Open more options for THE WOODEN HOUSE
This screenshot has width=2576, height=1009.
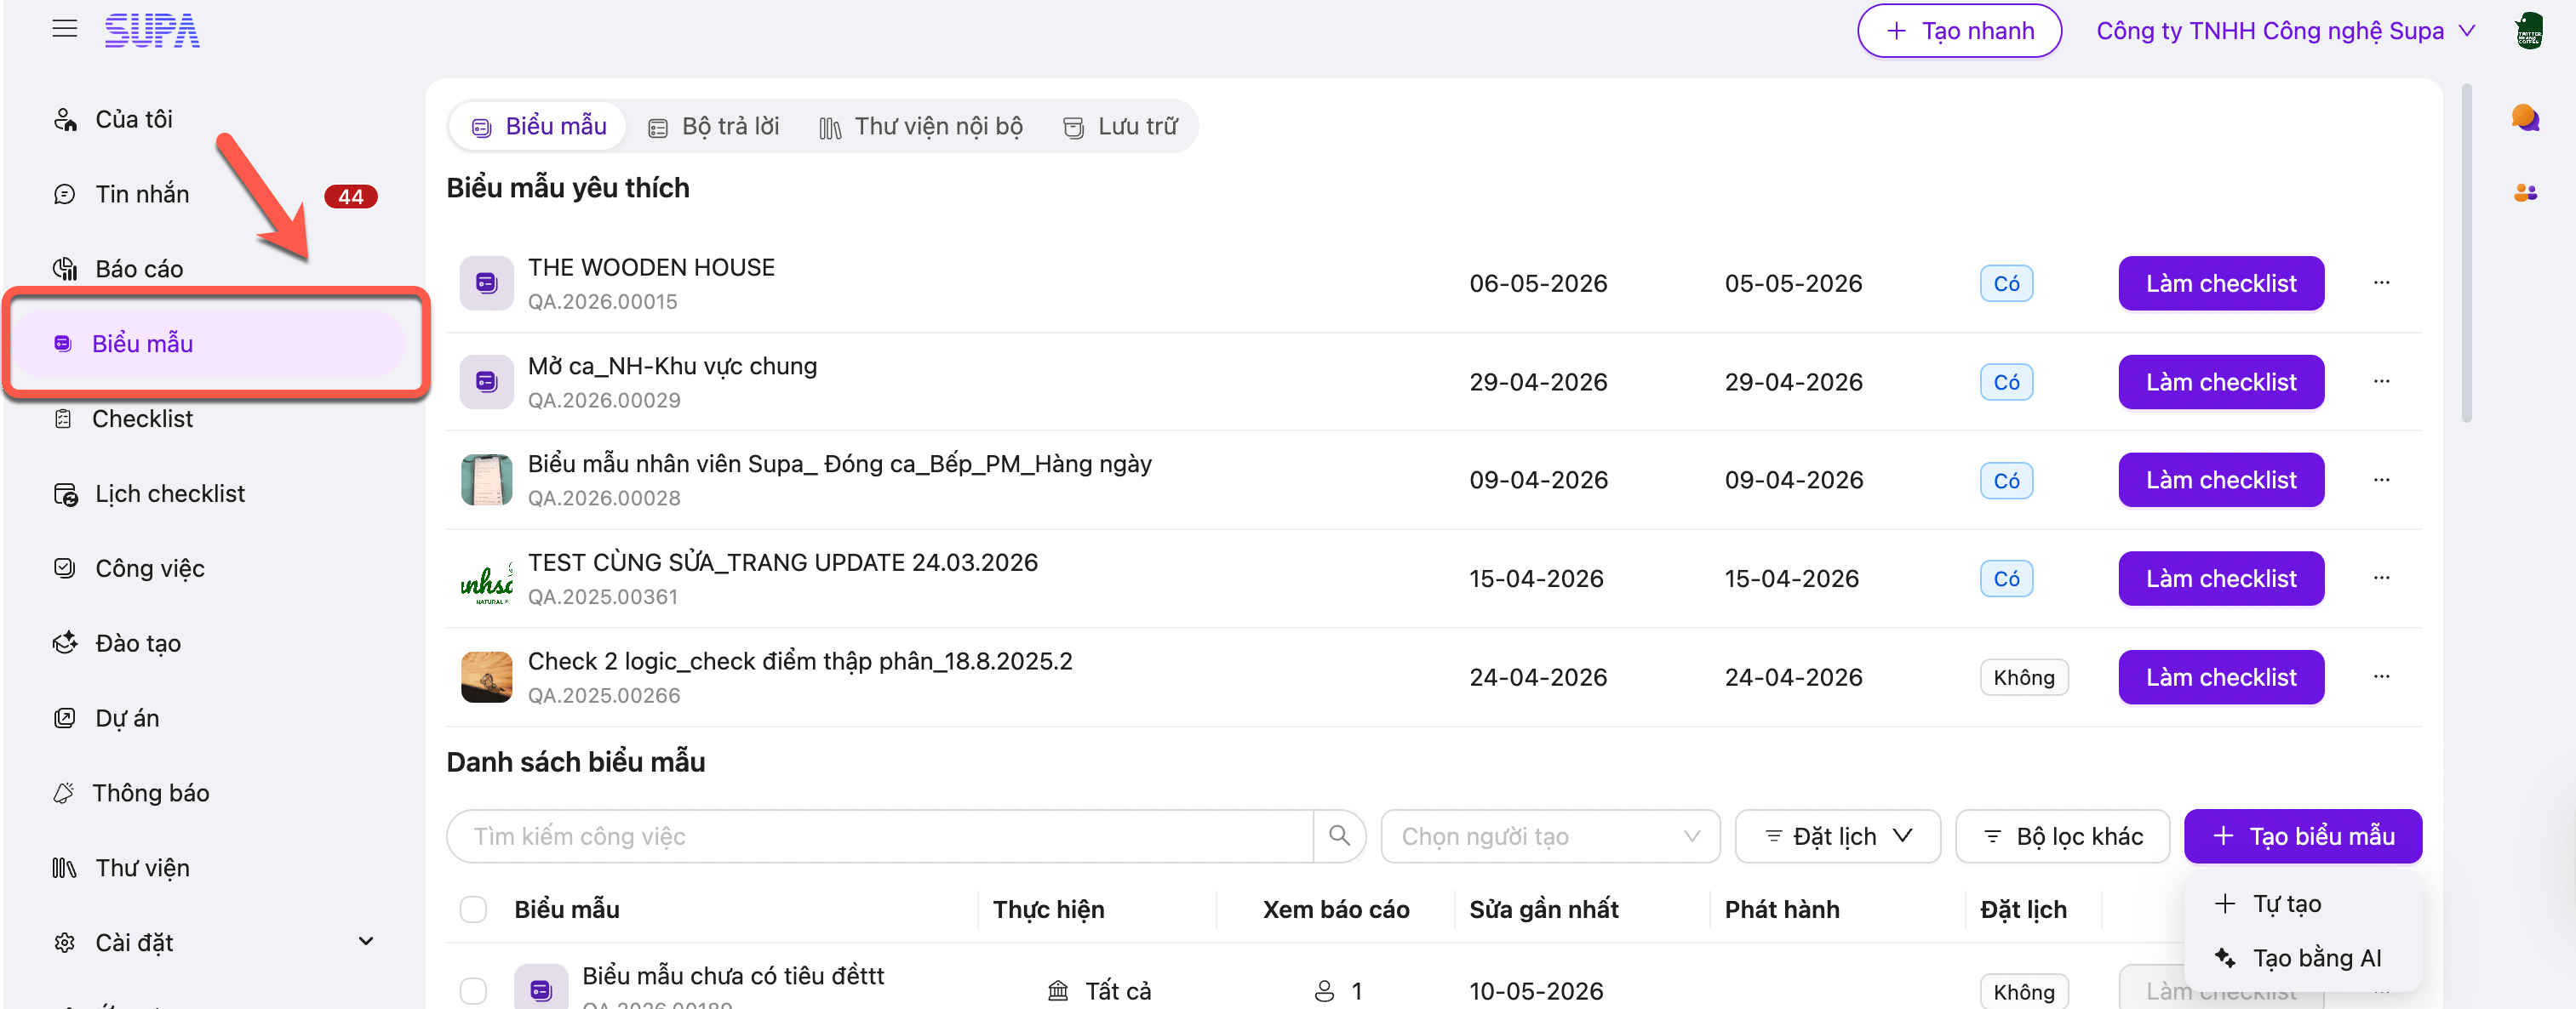(x=2381, y=282)
